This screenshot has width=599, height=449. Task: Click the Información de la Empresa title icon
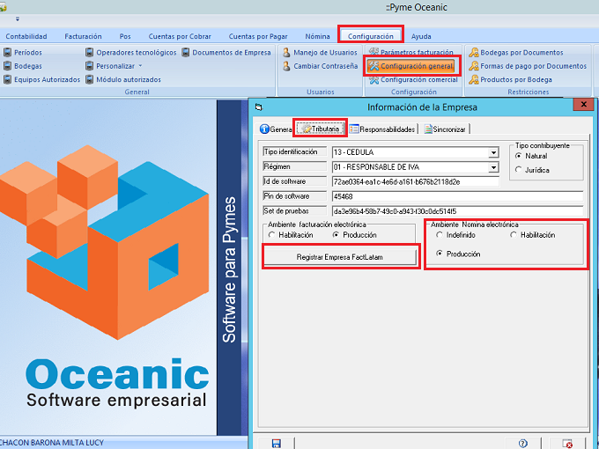pyautogui.click(x=259, y=107)
